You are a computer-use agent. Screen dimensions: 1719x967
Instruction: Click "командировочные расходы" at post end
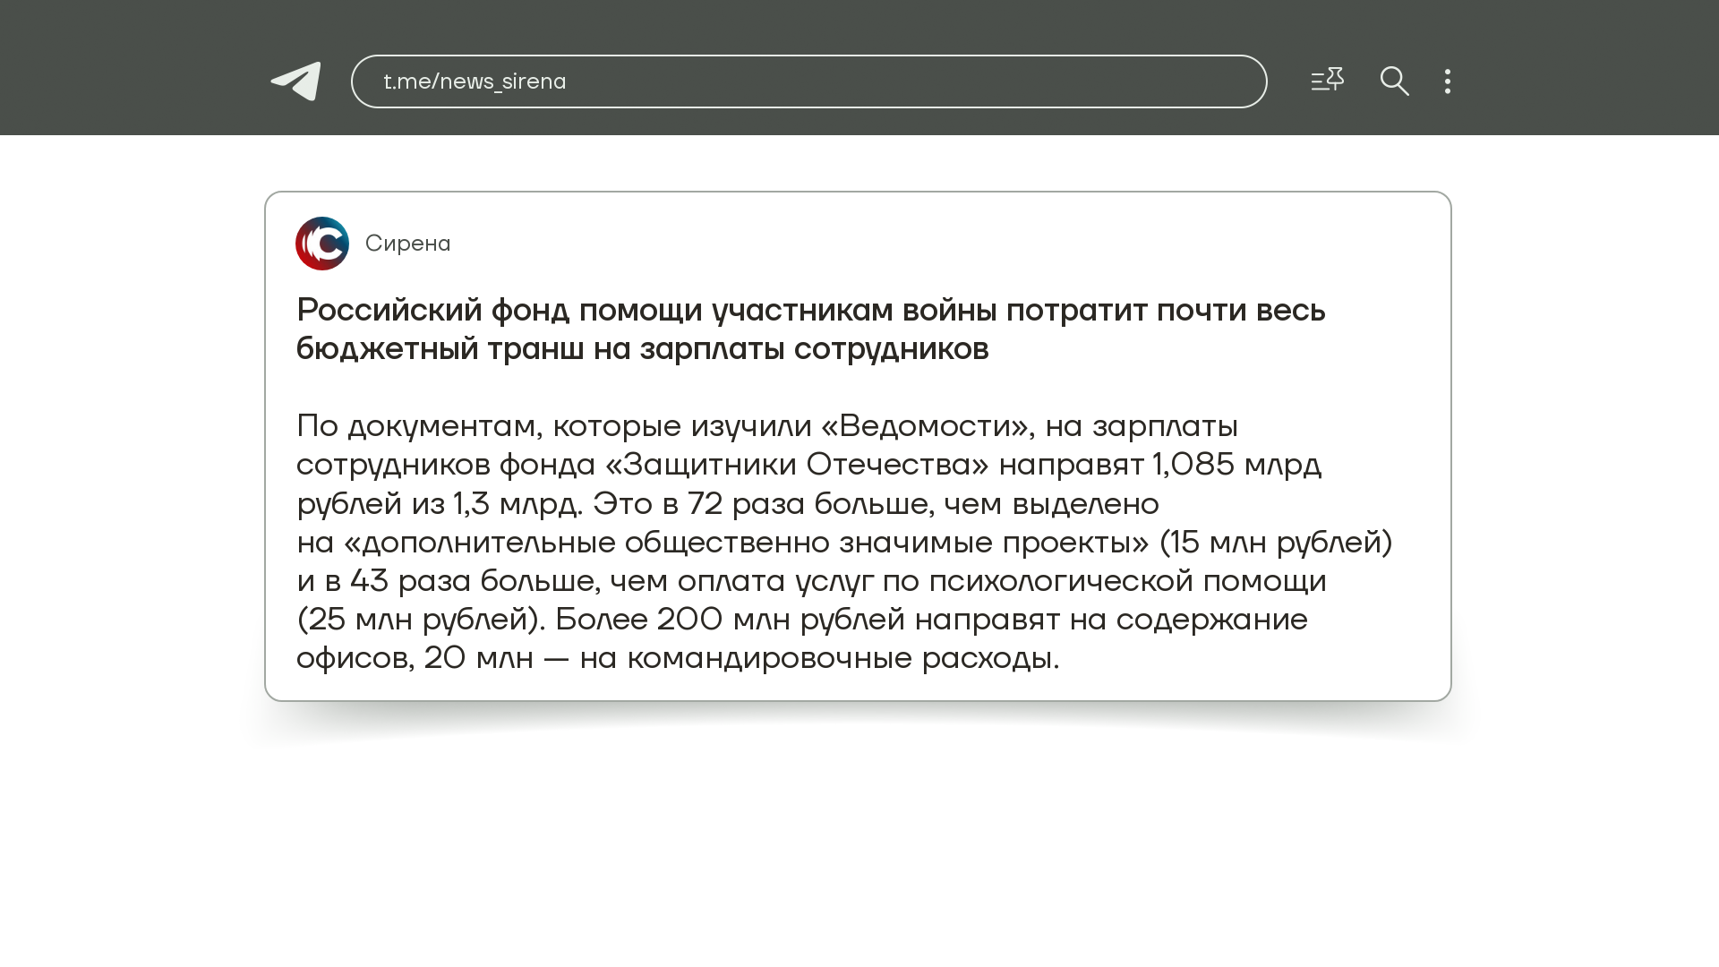pyautogui.click(x=842, y=658)
